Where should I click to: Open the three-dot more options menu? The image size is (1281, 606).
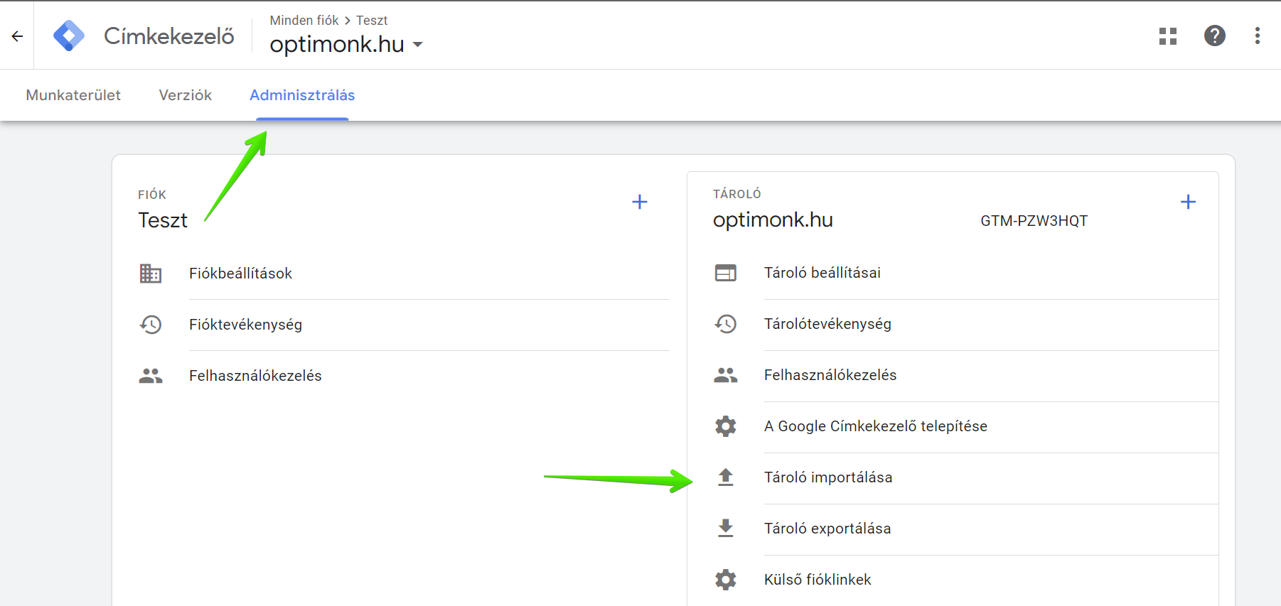point(1258,36)
